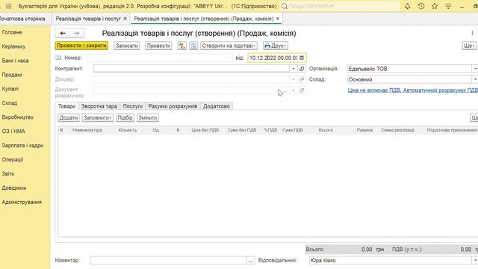Open favorites star icon

pyautogui.click(x=435, y=6)
